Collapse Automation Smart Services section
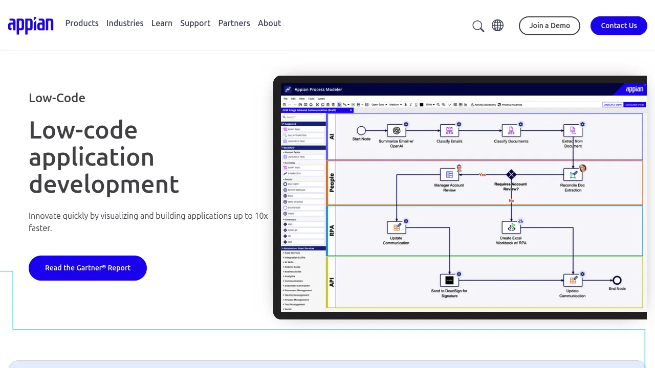This screenshot has width=655, height=368. [x=303, y=248]
